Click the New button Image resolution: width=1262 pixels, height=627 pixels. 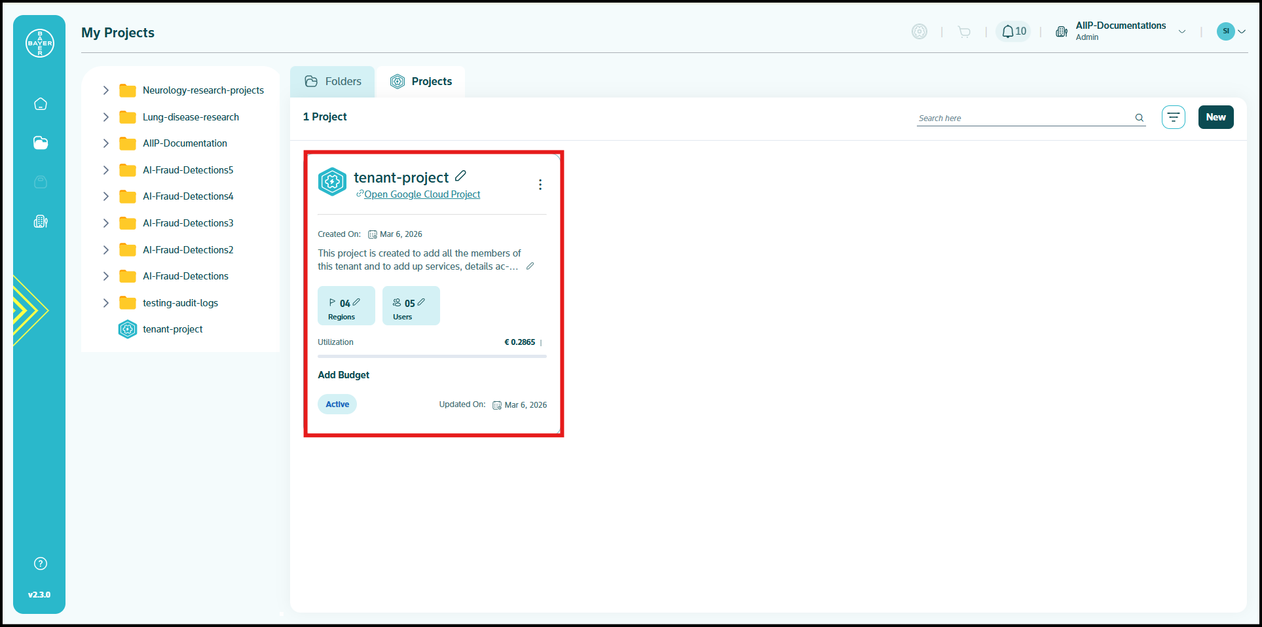pyautogui.click(x=1216, y=117)
